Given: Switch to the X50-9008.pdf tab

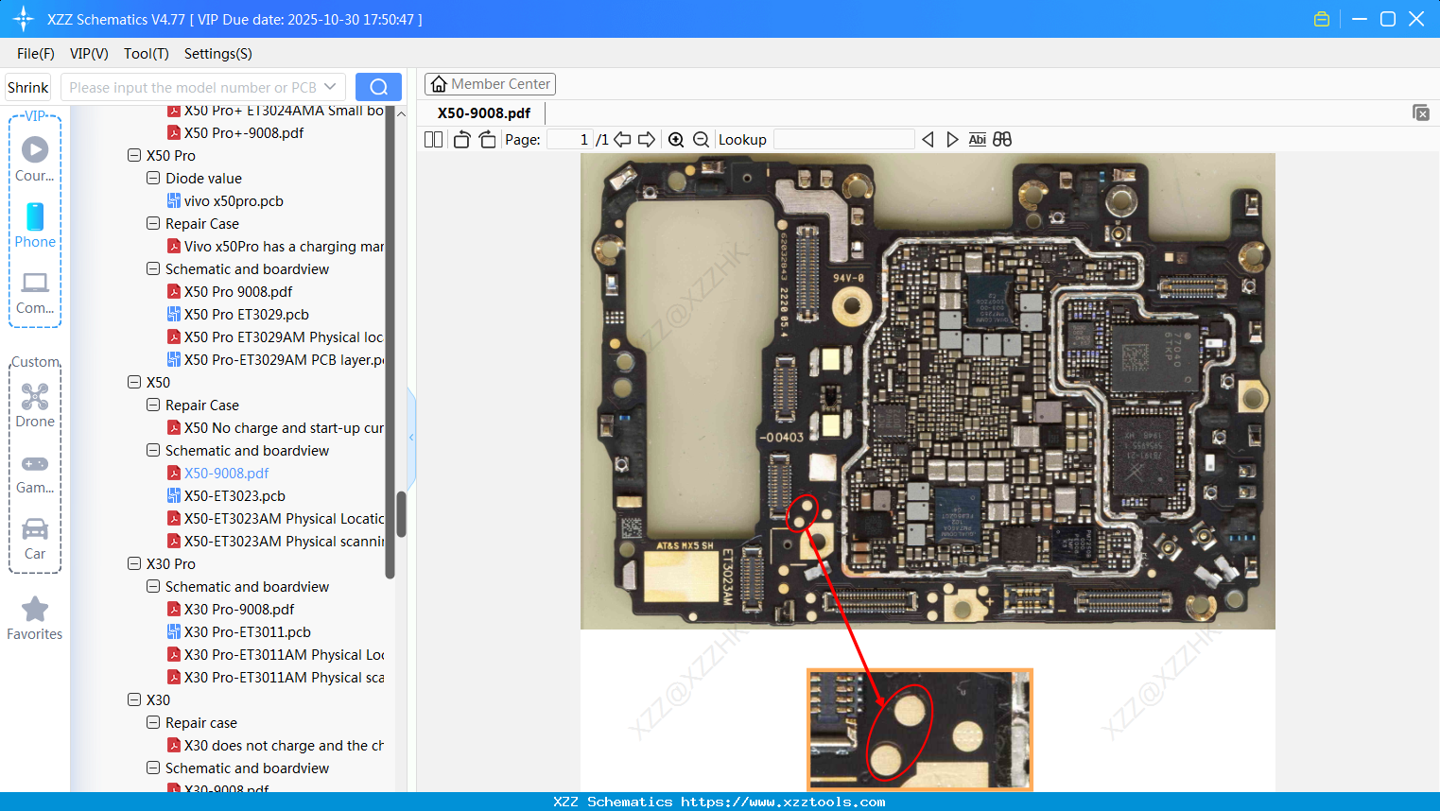Looking at the screenshot, I should 484,112.
